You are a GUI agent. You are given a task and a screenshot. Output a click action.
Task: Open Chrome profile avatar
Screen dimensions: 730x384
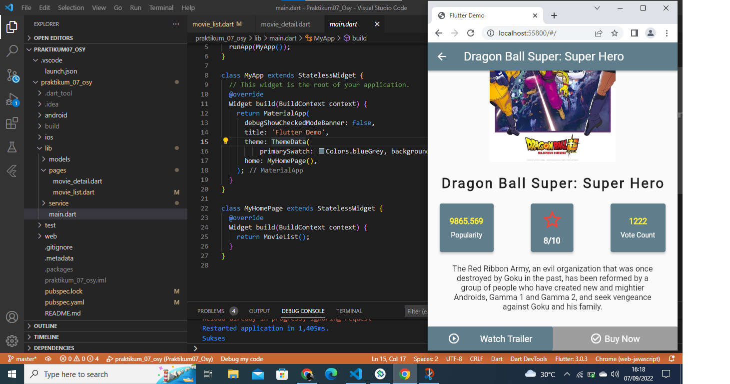pos(651,33)
